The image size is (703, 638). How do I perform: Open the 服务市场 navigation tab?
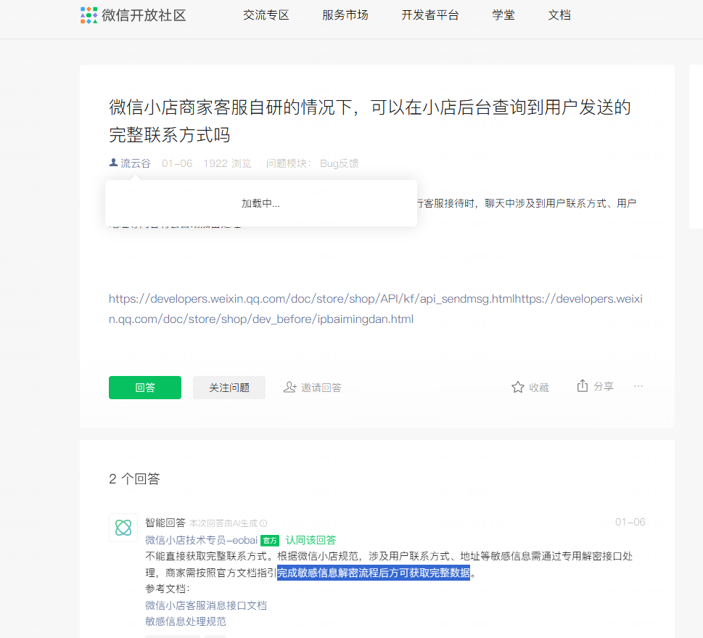pyautogui.click(x=345, y=15)
